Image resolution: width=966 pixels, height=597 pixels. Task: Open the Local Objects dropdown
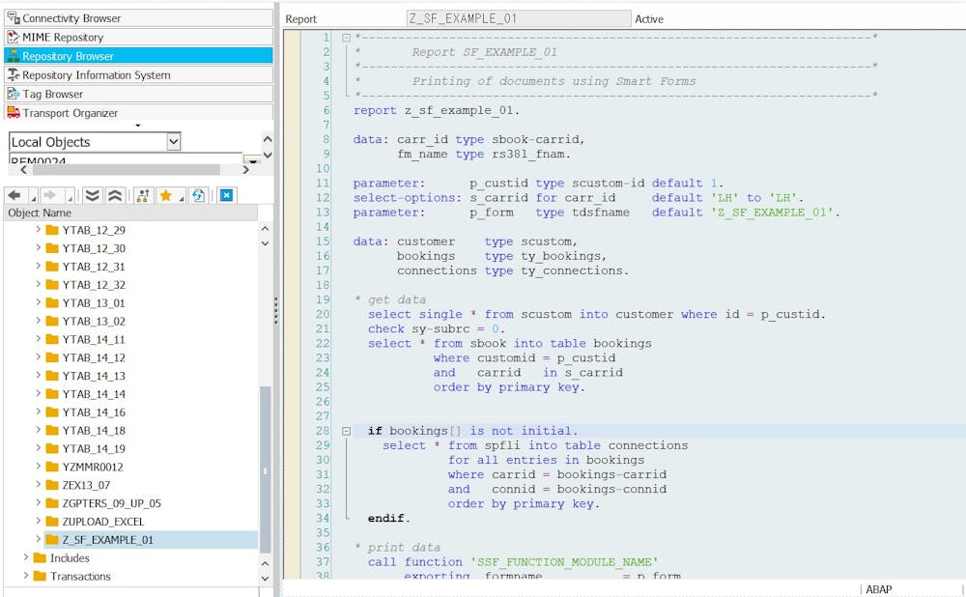(174, 142)
